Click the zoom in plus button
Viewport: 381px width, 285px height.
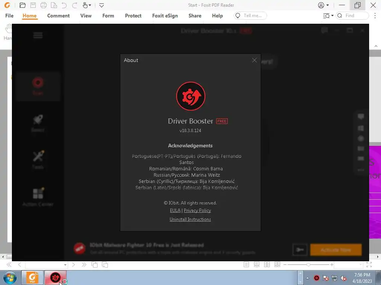click(x=332, y=265)
